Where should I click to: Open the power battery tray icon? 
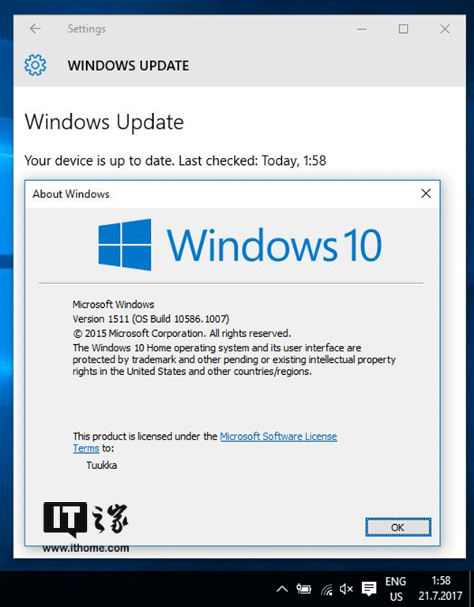pos(304,589)
